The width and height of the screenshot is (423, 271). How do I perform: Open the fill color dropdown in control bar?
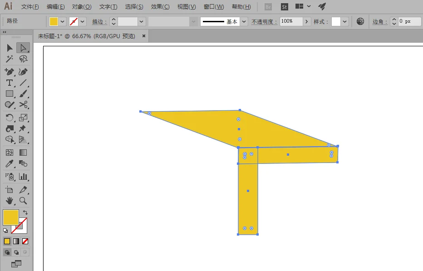coord(62,22)
